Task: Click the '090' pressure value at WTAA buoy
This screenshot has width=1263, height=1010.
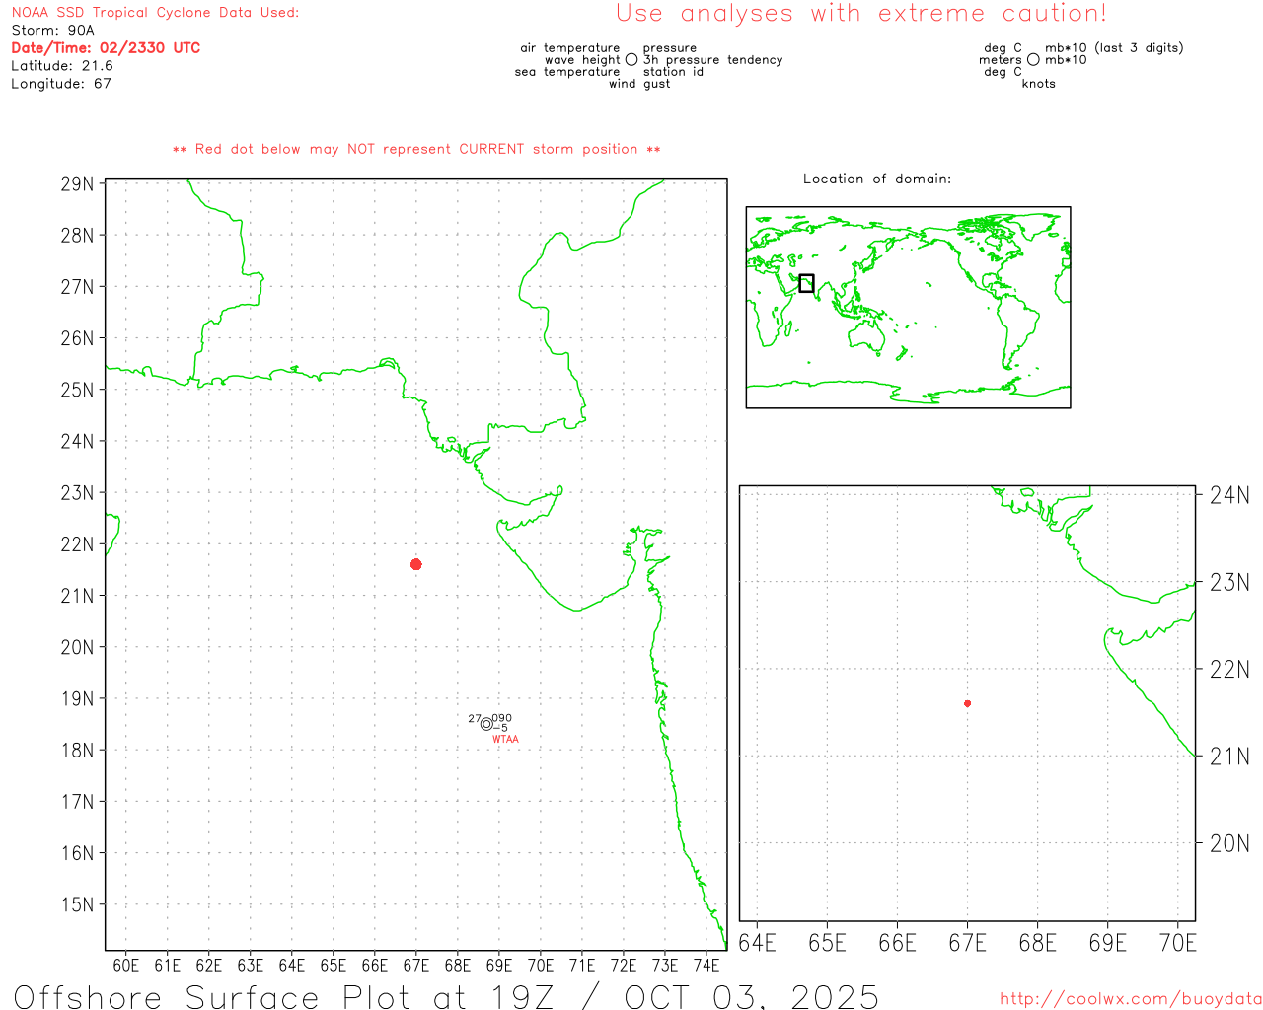Action: (x=502, y=718)
